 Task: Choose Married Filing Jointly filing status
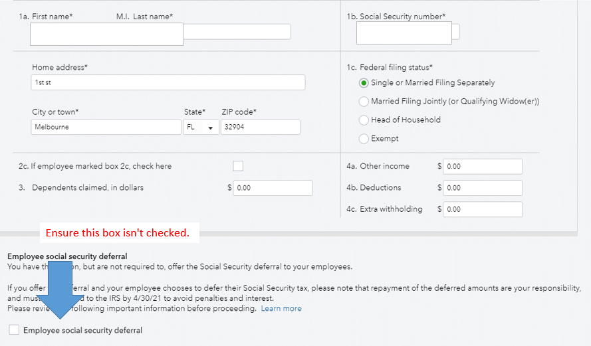(364, 102)
